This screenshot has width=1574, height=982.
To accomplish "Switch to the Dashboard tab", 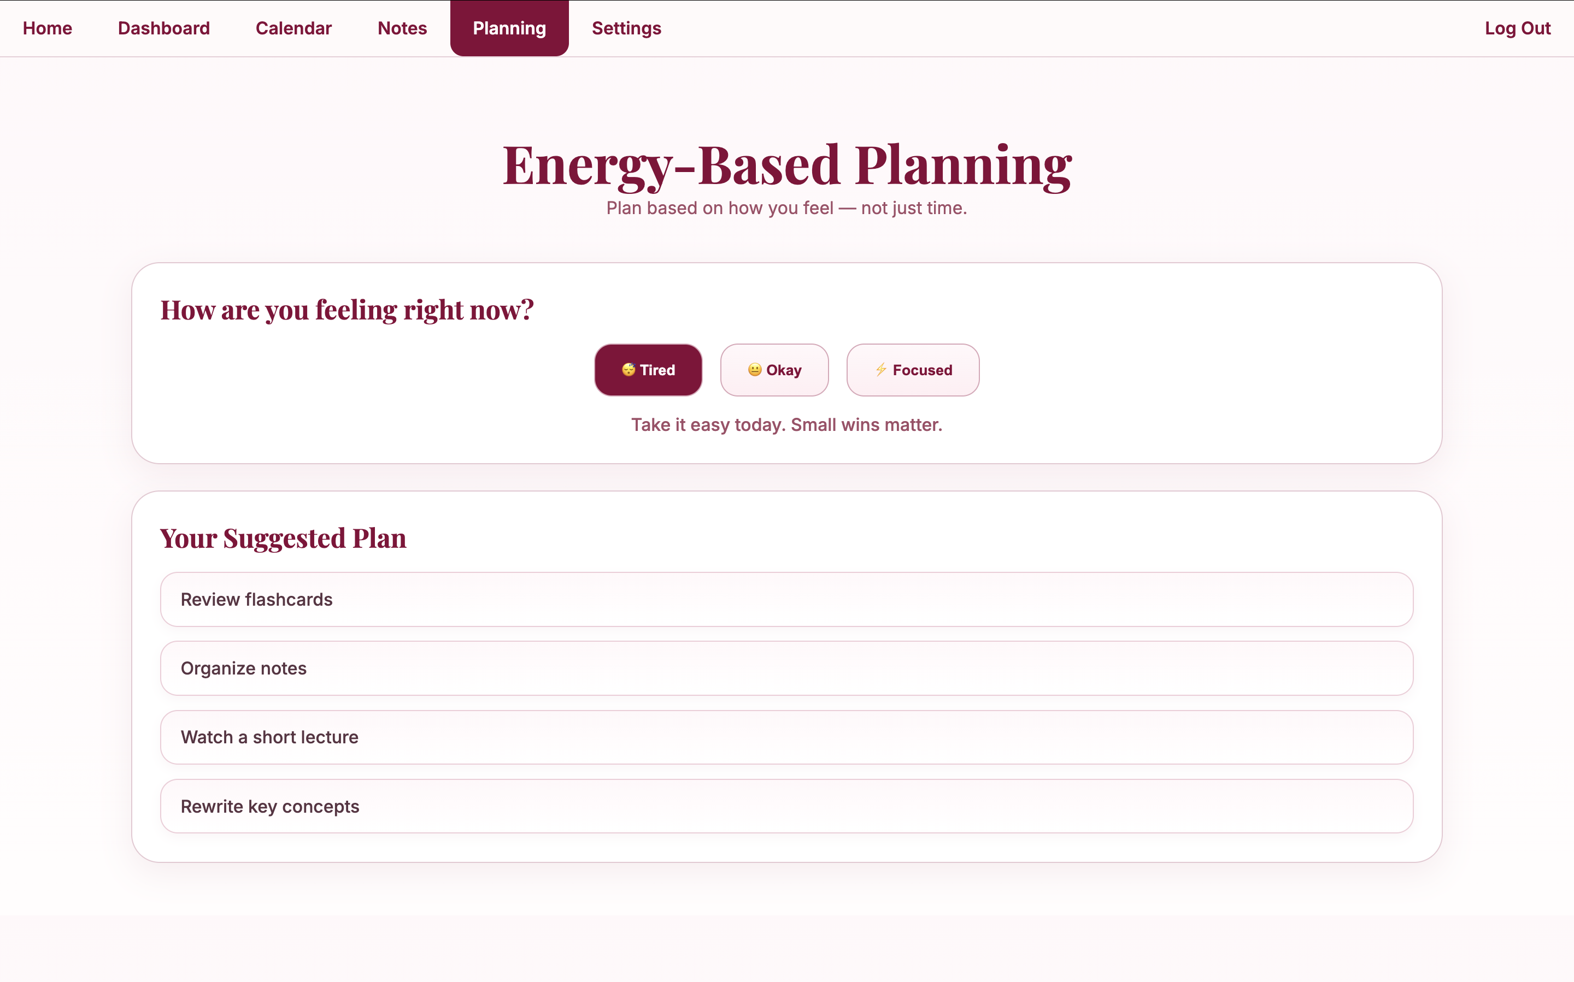I will pyautogui.click(x=164, y=28).
